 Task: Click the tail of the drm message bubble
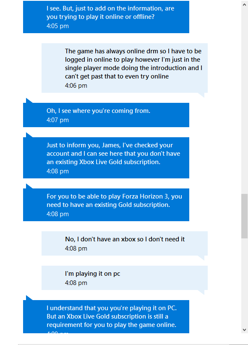point(202,95)
